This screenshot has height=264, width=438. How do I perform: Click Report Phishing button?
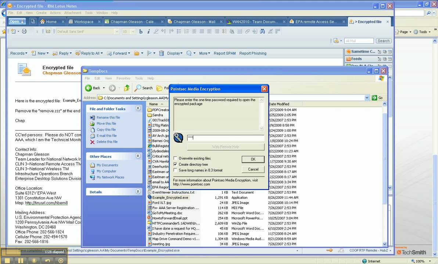pos(253,53)
